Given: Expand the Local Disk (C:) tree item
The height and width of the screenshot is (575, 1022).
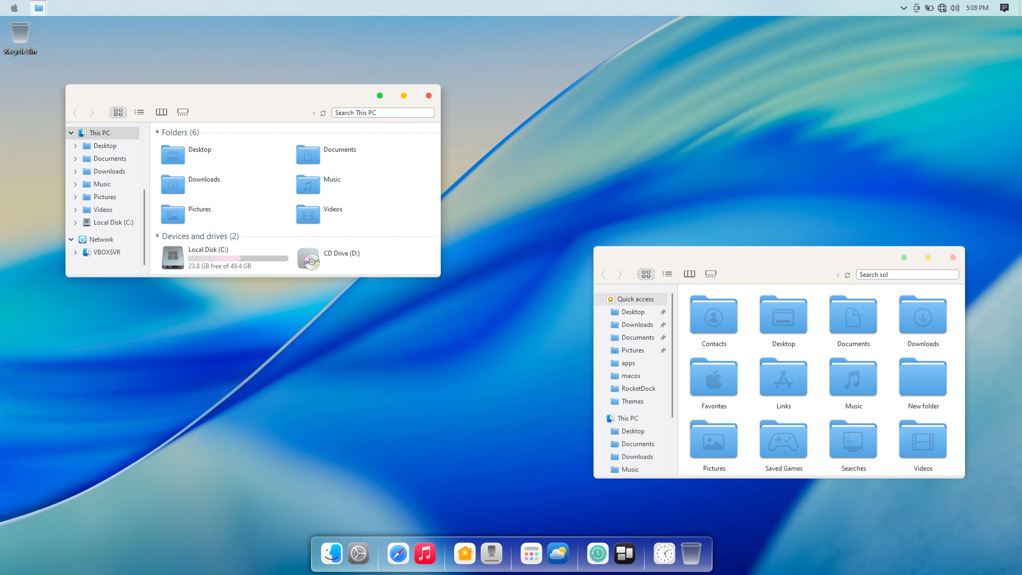Looking at the screenshot, I should (75, 223).
